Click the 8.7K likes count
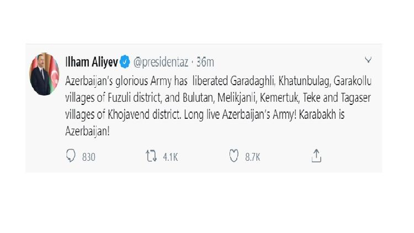Image resolution: width=414 pixels, height=233 pixels. pos(253,157)
